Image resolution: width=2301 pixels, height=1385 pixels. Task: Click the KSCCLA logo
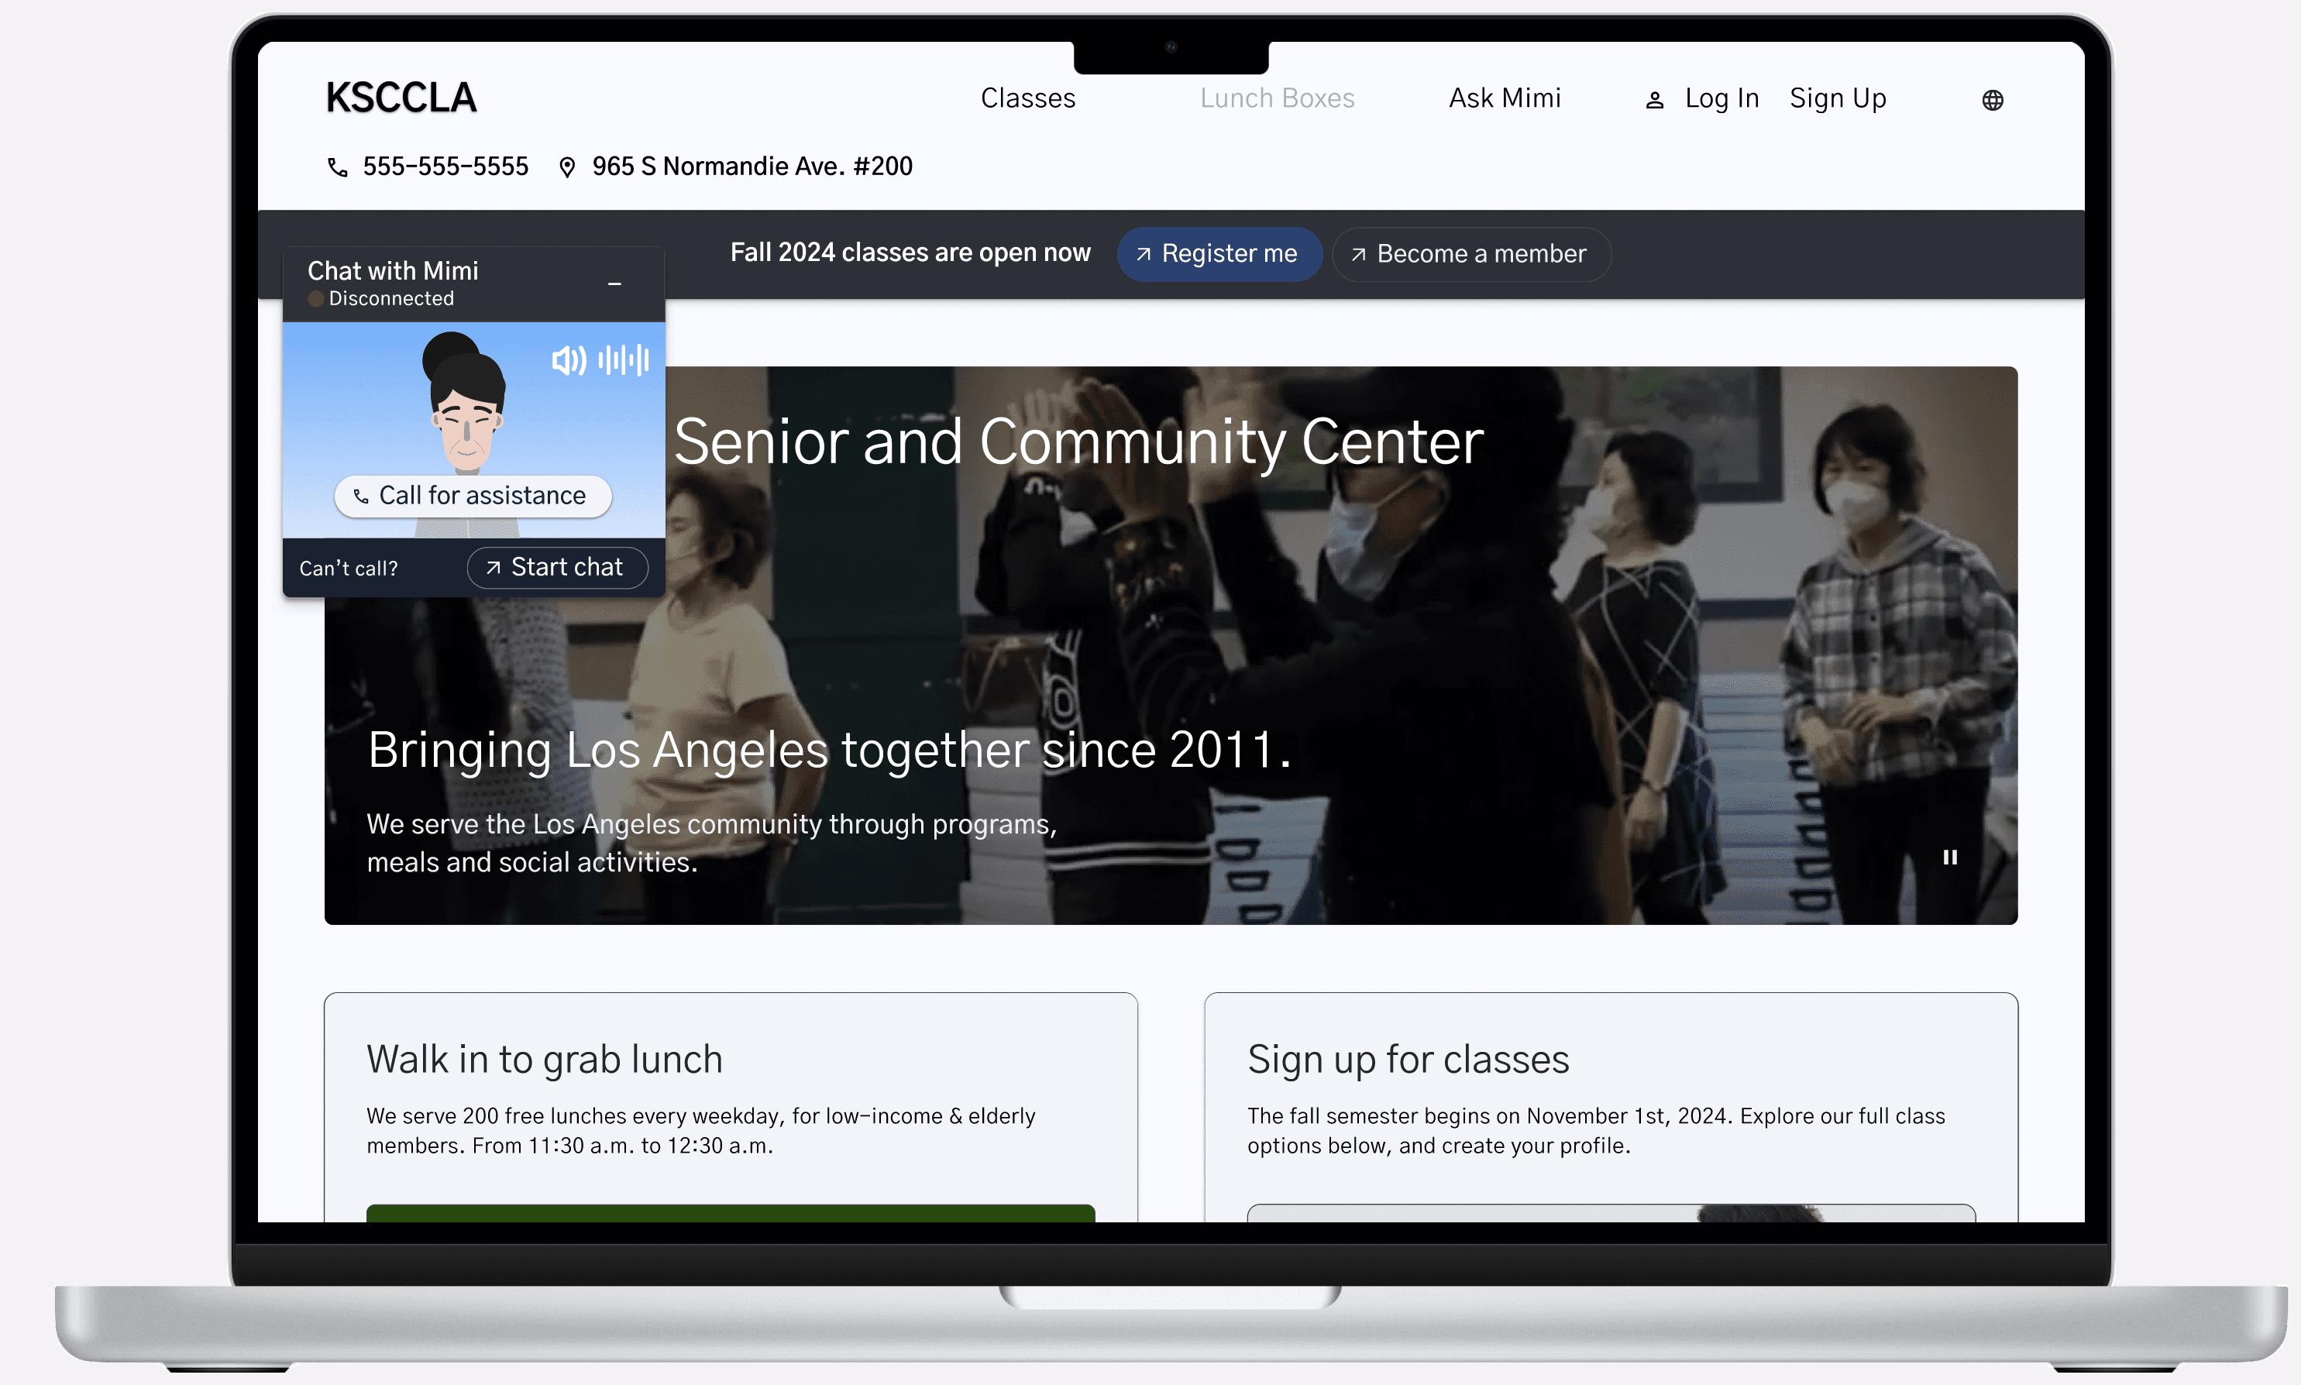401,98
